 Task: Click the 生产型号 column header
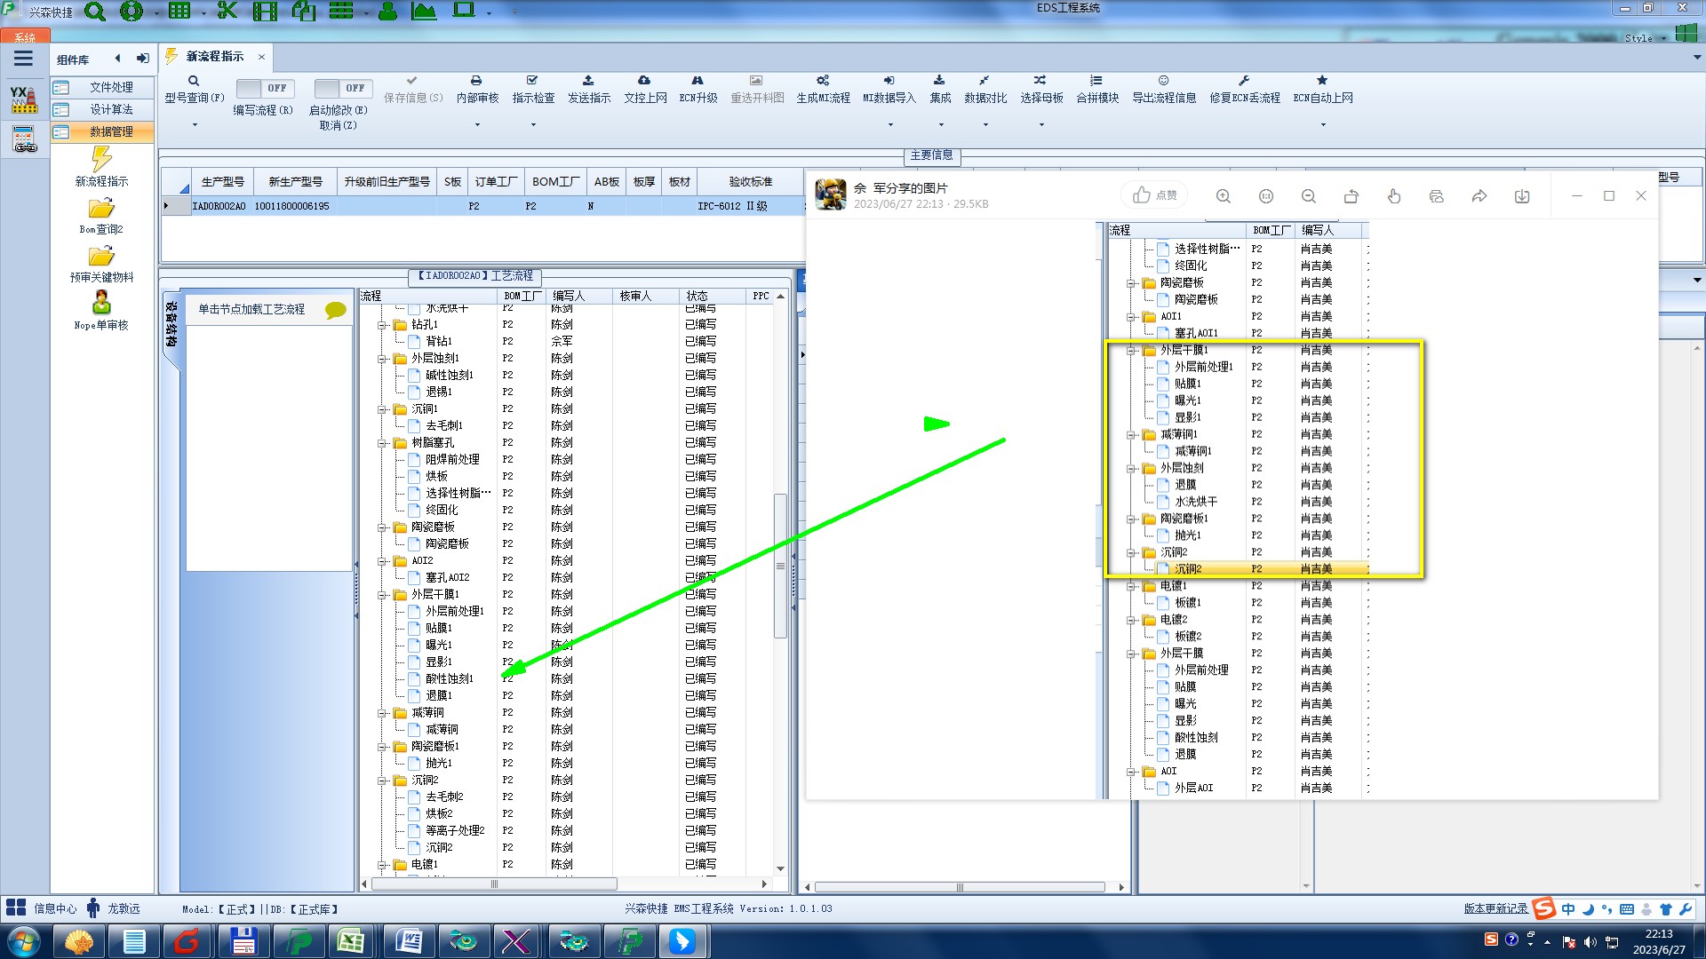coord(222,182)
